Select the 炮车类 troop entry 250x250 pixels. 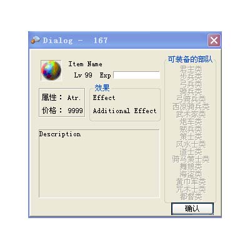tap(191, 122)
